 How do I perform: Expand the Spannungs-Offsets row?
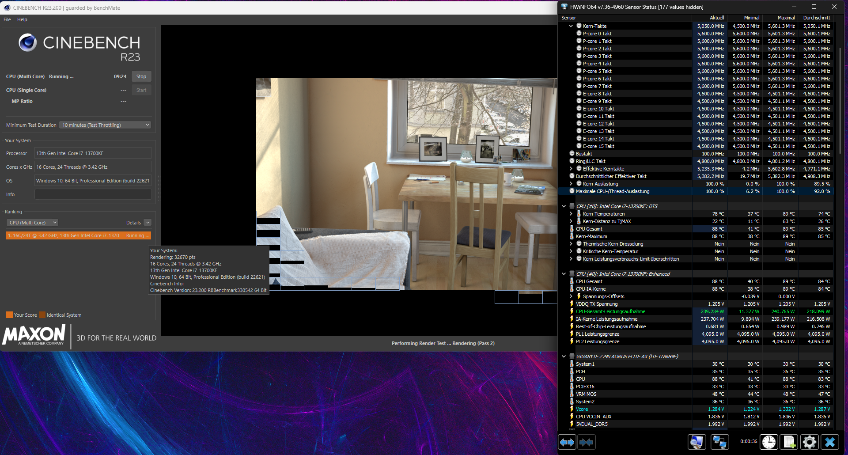[571, 296]
